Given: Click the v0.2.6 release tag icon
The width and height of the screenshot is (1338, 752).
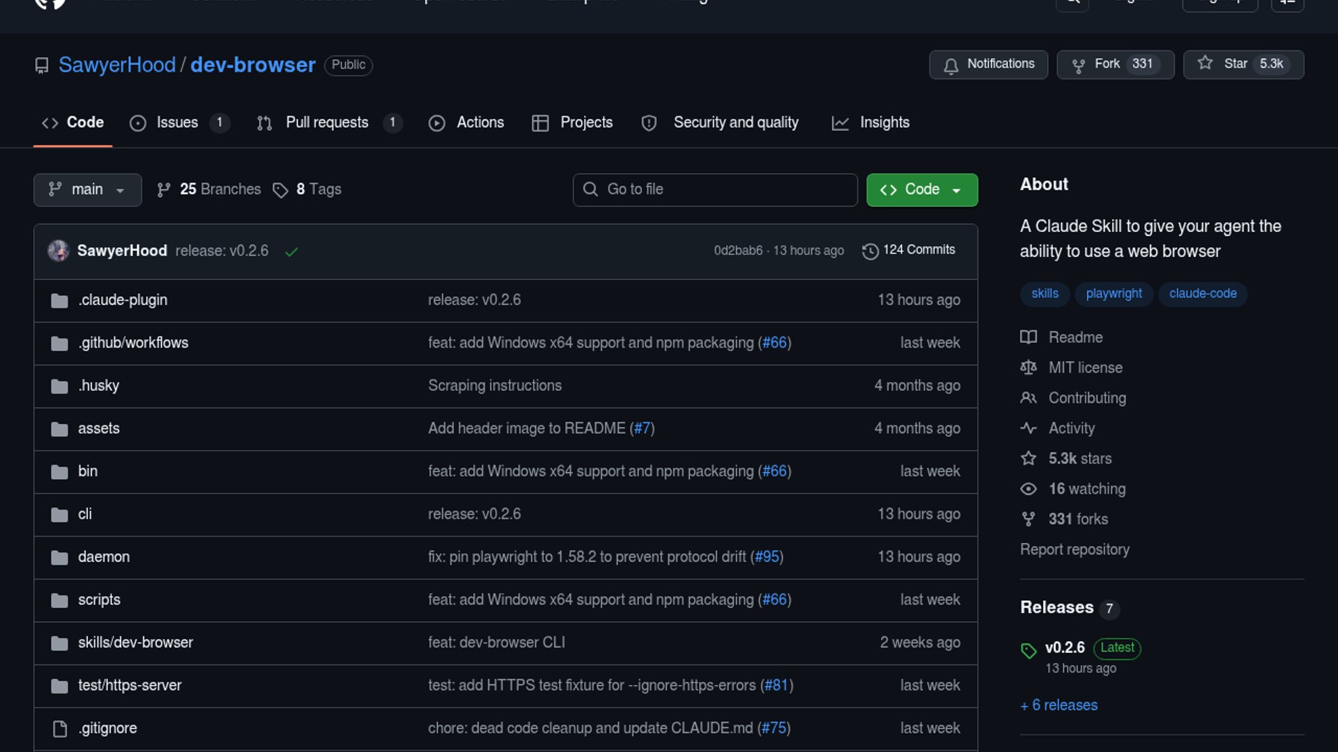Looking at the screenshot, I should (1029, 650).
